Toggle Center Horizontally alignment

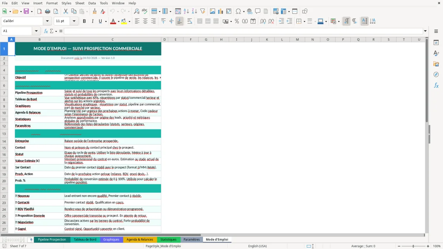pyautogui.click(x=145, y=21)
